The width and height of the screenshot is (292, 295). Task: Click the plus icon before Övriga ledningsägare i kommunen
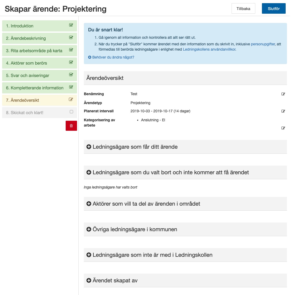89,229
